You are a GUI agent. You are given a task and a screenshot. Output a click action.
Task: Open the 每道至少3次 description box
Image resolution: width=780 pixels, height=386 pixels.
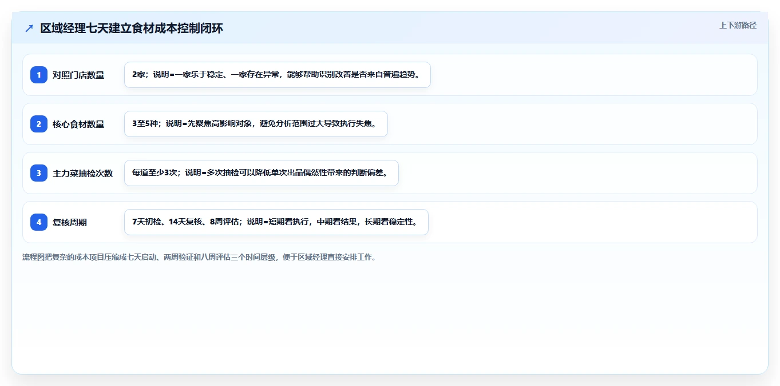coord(261,173)
